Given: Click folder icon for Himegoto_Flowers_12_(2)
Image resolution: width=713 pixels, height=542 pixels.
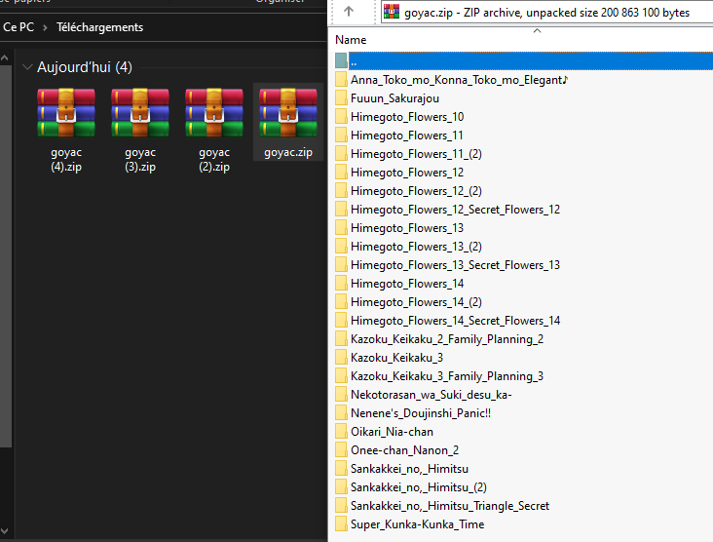Looking at the screenshot, I should coord(341,190).
